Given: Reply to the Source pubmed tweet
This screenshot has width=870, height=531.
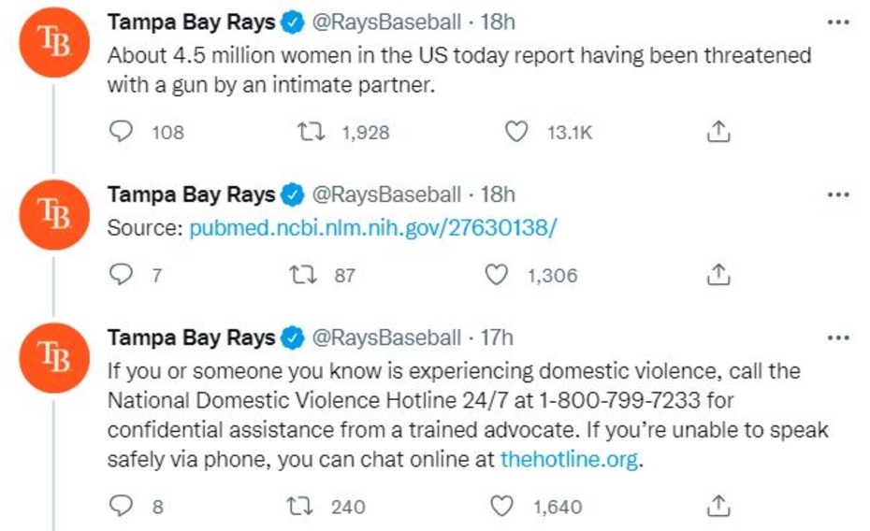Looking at the screenshot, I should click(121, 275).
